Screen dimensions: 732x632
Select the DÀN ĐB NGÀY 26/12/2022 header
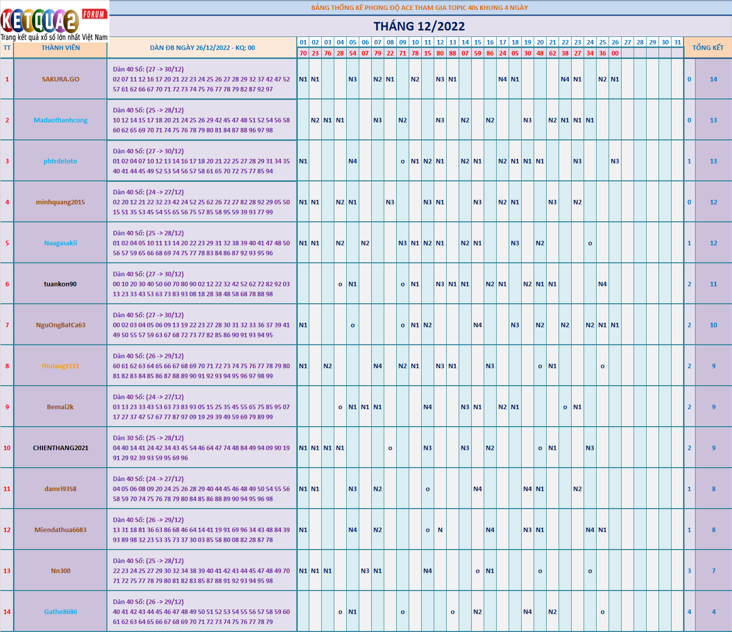click(x=202, y=48)
